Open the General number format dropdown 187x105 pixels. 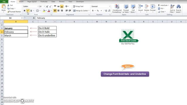110,6
